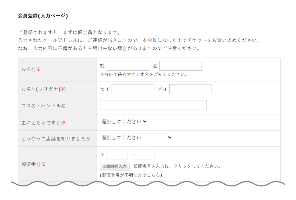
Task: Focus the surname kanji box to enter real name
Action: [128, 66]
